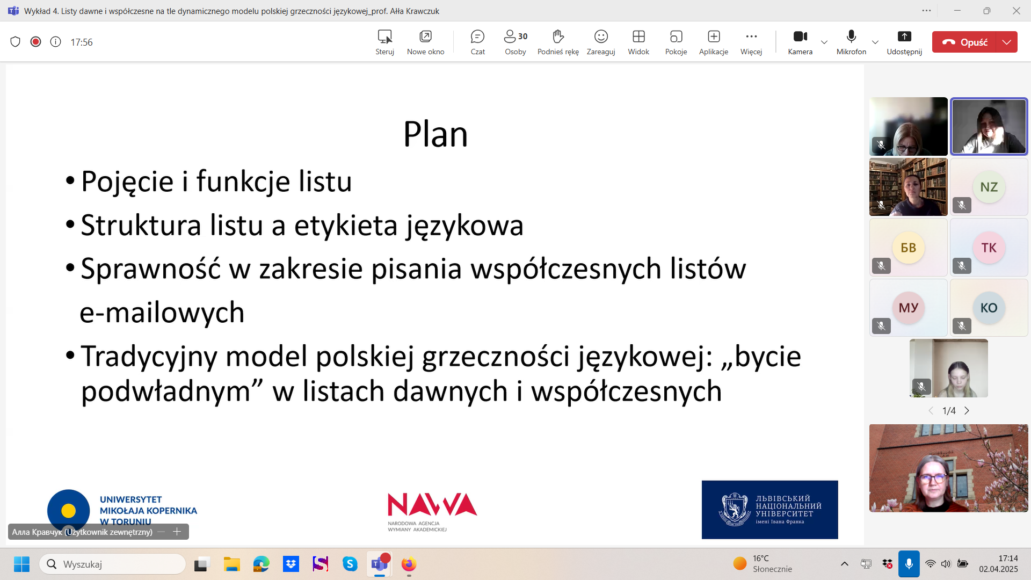The width and height of the screenshot is (1031, 580).
Task: Launch Microsoft Edge from taskbar
Action: tap(261, 564)
